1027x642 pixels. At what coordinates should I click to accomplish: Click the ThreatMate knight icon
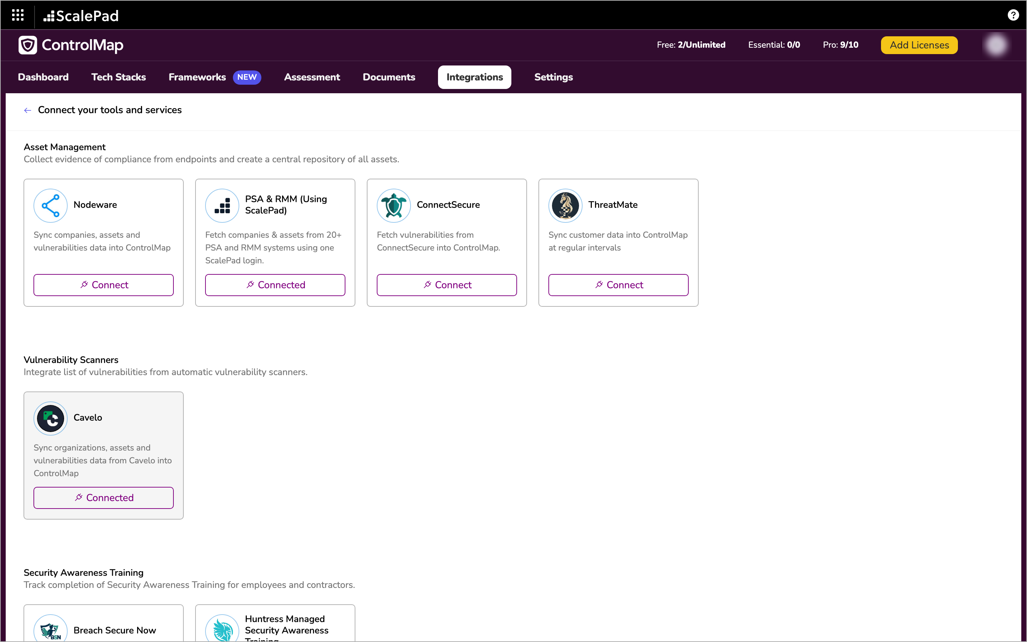(x=565, y=205)
